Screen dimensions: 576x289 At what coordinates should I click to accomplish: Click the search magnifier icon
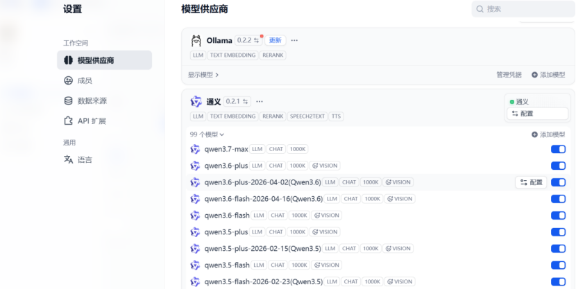[x=480, y=9]
